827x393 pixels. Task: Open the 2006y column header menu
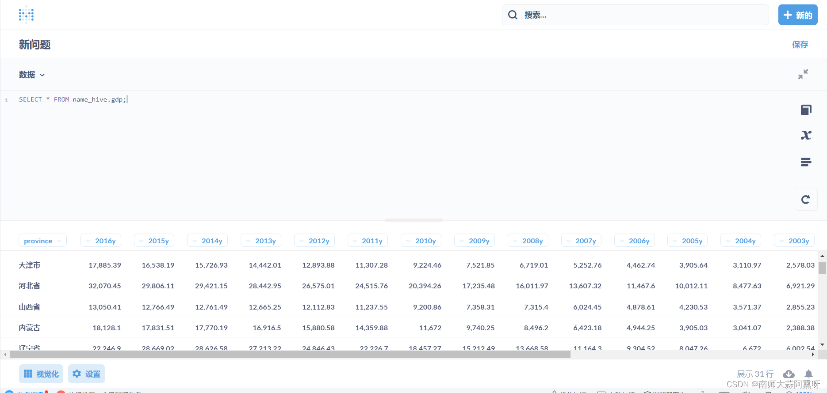(635, 241)
